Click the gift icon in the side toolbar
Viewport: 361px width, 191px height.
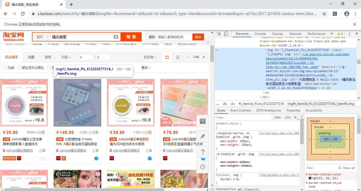203,121
